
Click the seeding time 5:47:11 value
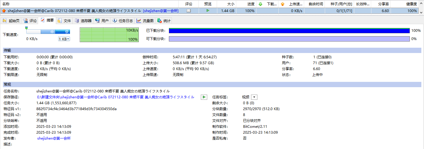point(195,57)
